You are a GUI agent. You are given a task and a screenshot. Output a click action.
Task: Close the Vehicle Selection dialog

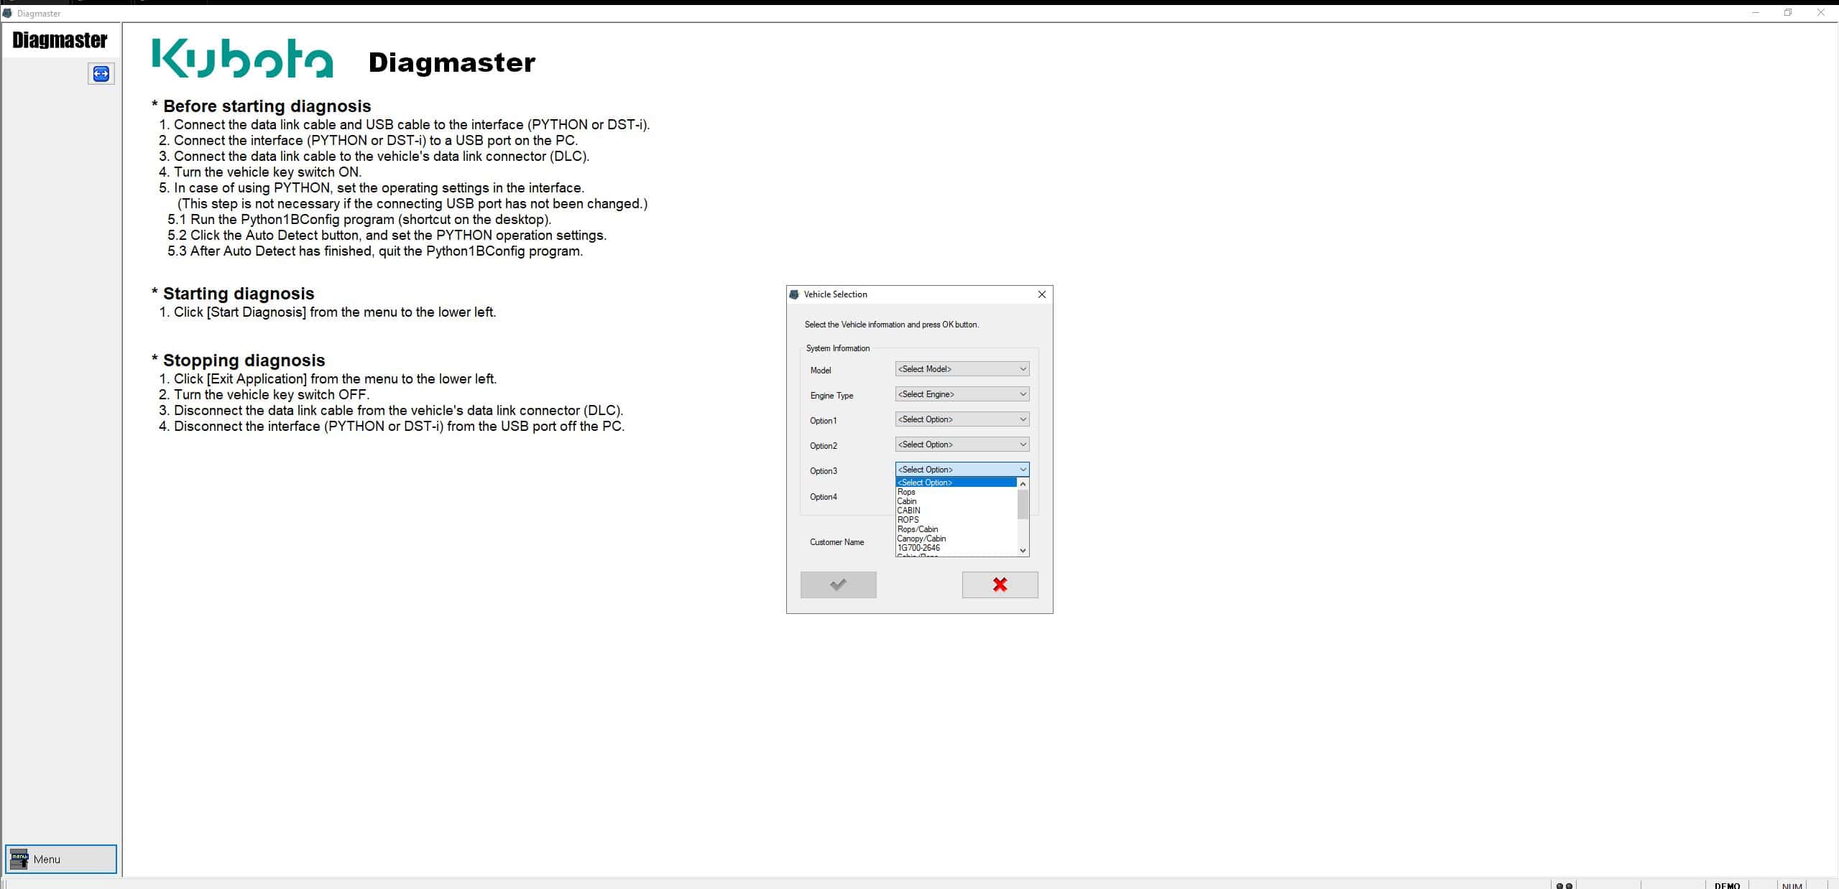click(x=1041, y=294)
